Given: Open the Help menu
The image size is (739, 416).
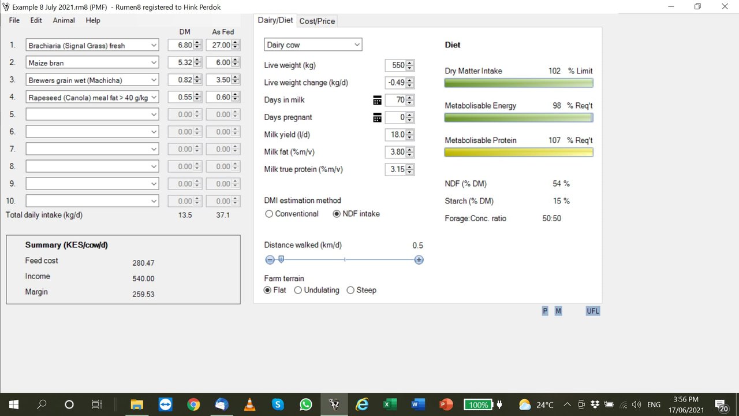Looking at the screenshot, I should point(93,20).
